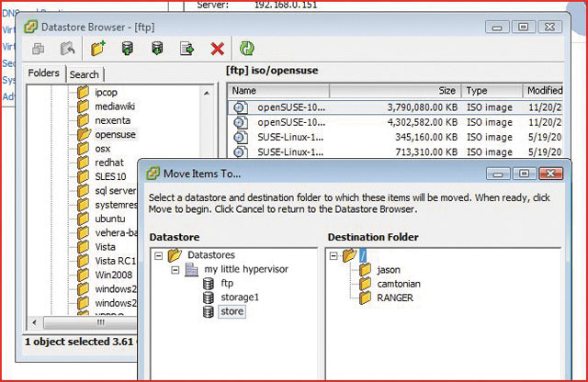Go up one folder level in toolbar

[67, 49]
